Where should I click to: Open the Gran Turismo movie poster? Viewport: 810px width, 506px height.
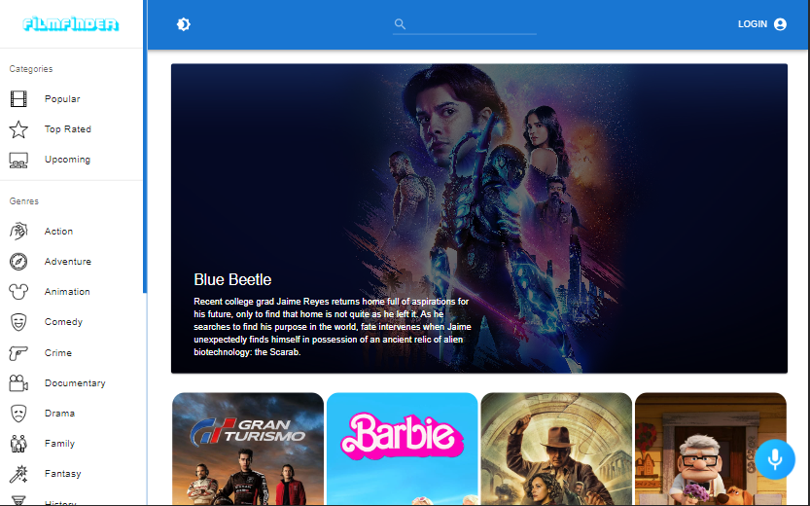[x=248, y=449]
